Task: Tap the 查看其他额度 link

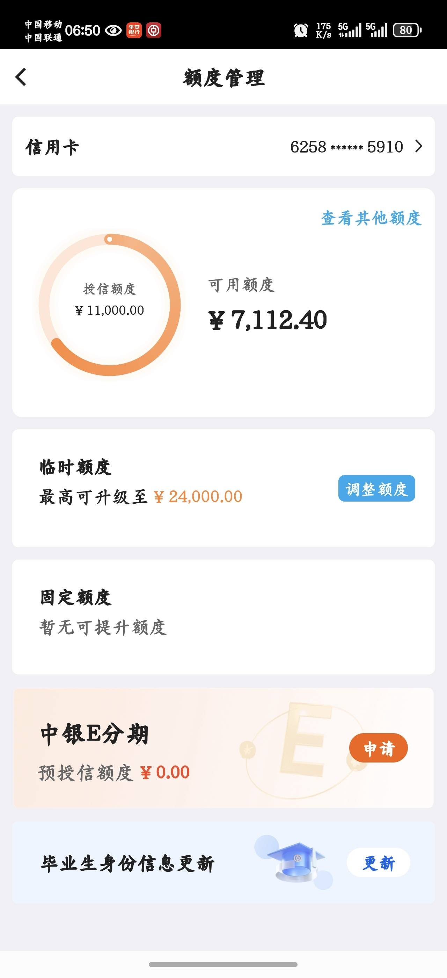Action: pos(371,218)
